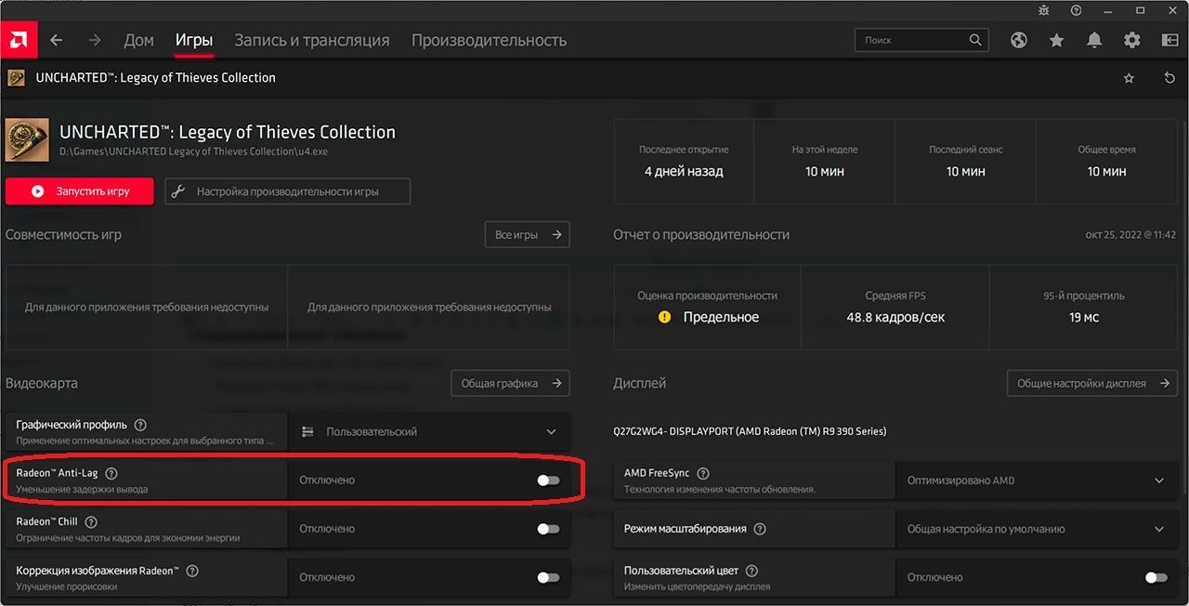Go back with the left arrow
This screenshot has width=1189, height=606.
[x=57, y=40]
